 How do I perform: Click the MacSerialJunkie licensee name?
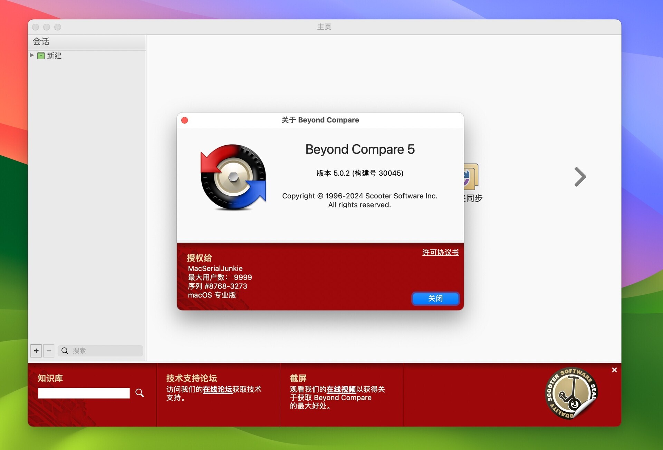click(215, 268)
